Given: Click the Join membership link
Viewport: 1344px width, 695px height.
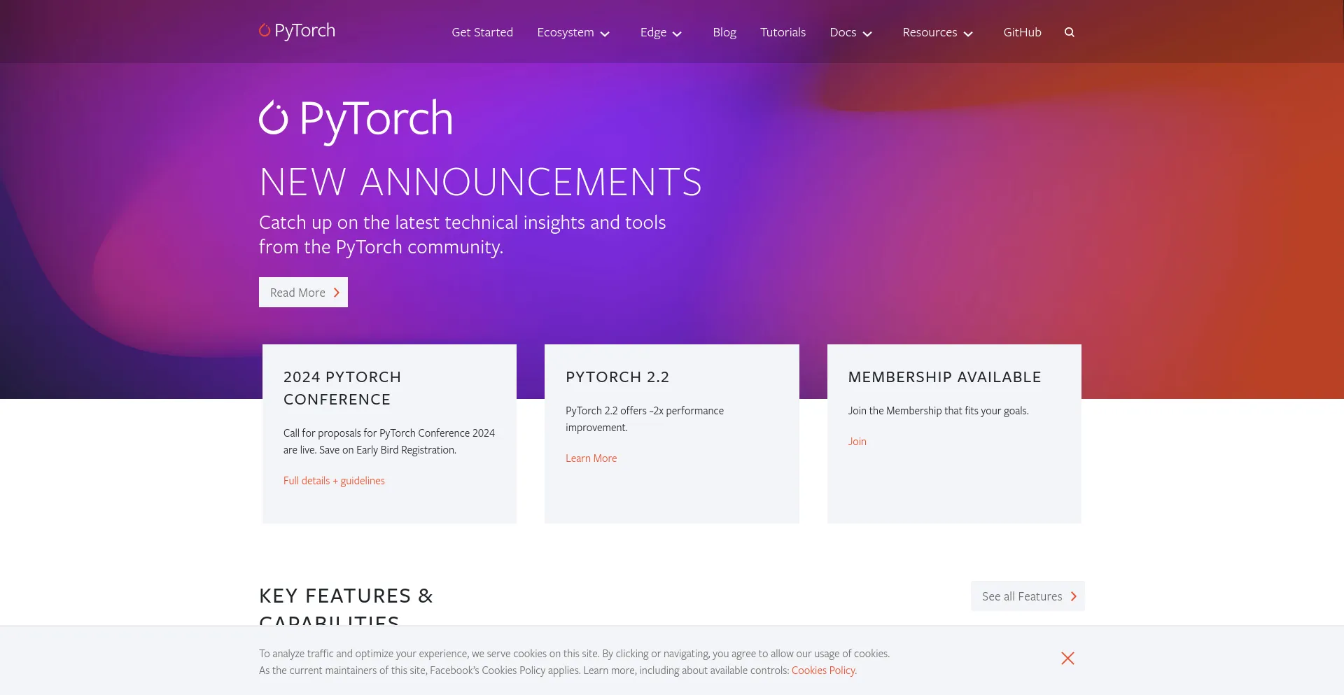Looking at the screenshot, I should 857,442.
